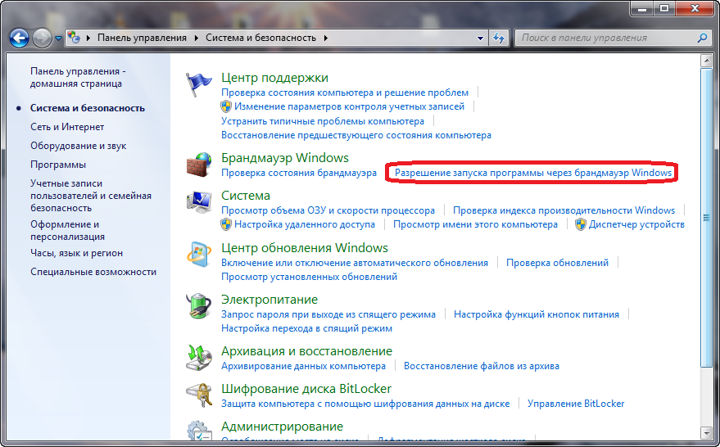Open Сеть и Интернет category
The image size is (720, 447).
67,127
